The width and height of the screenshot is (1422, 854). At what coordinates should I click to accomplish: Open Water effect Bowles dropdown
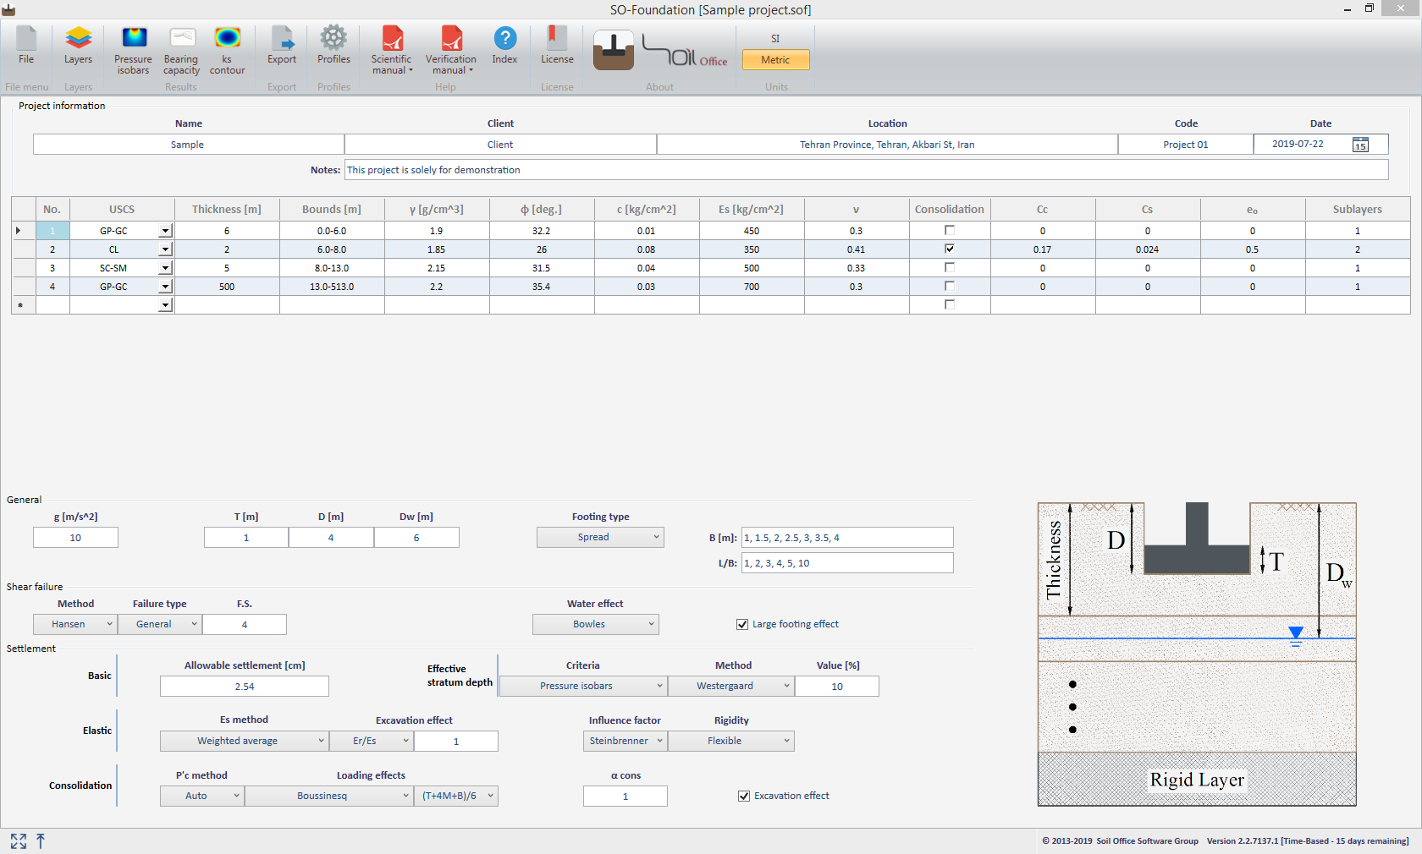click(x=596, y=624)
